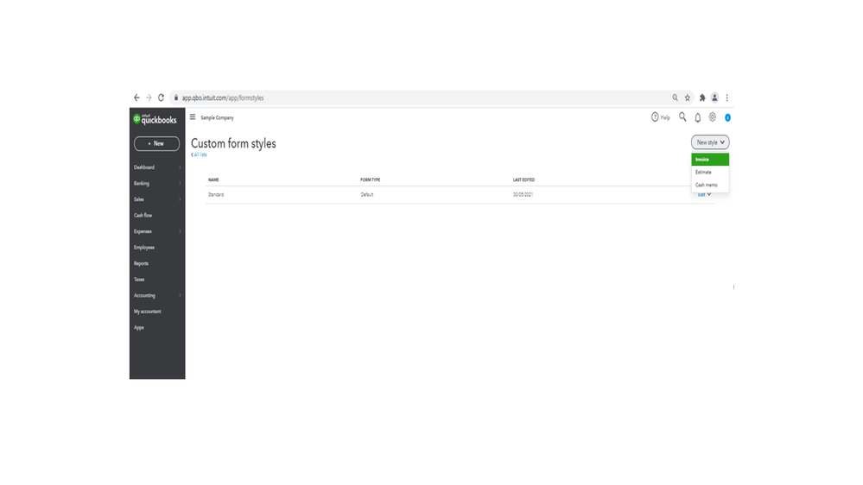Click the Custom form styles heading

pyautogui.click(x=233, y=143)
